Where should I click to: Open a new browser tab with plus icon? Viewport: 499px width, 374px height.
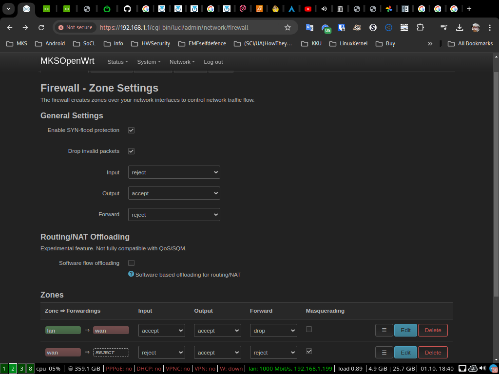pos(469,9)
